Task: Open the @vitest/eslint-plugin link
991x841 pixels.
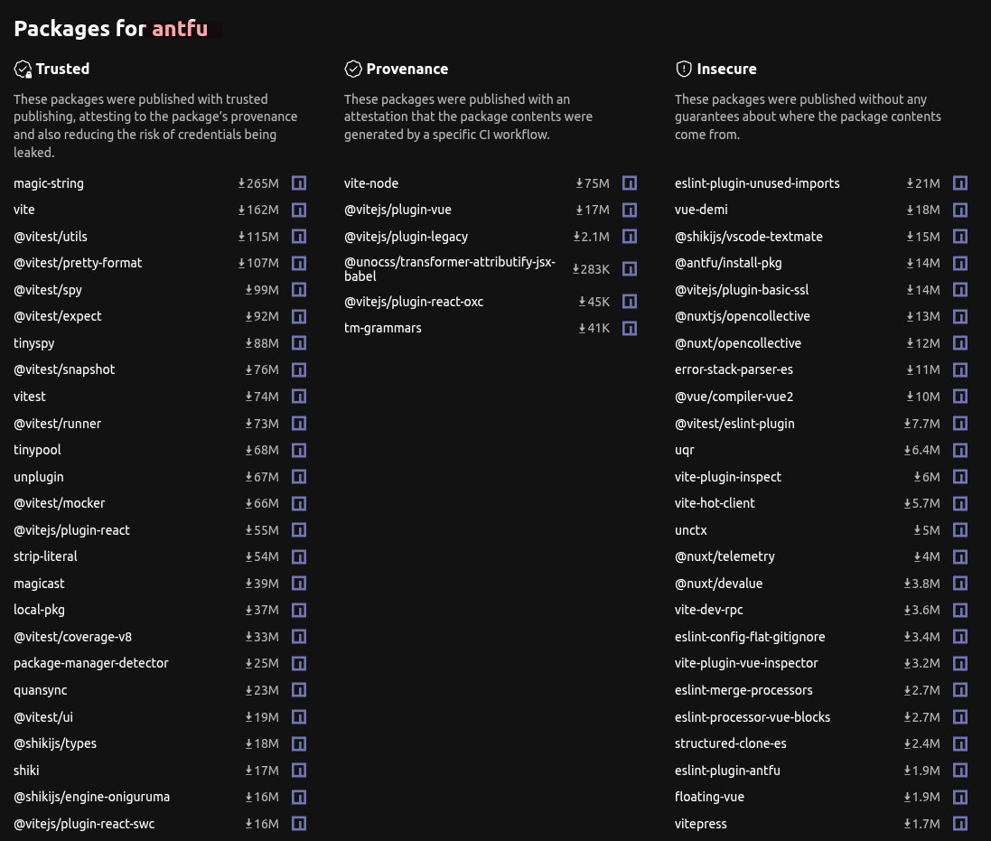Action: click(x=734, y=424)
